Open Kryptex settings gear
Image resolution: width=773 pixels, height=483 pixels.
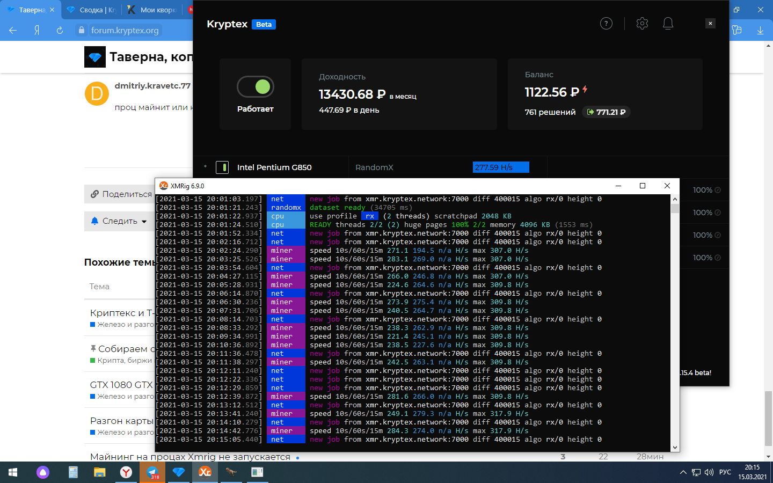pyautogui.click(x=642, y=24)
